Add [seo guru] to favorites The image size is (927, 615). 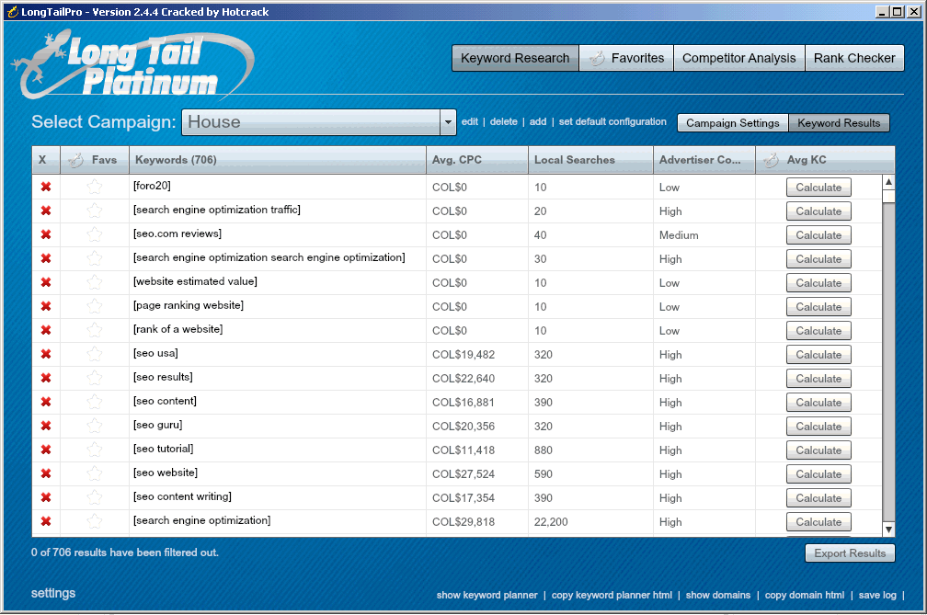pos(95,426)
